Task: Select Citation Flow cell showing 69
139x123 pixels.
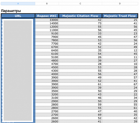Action: 80,115
